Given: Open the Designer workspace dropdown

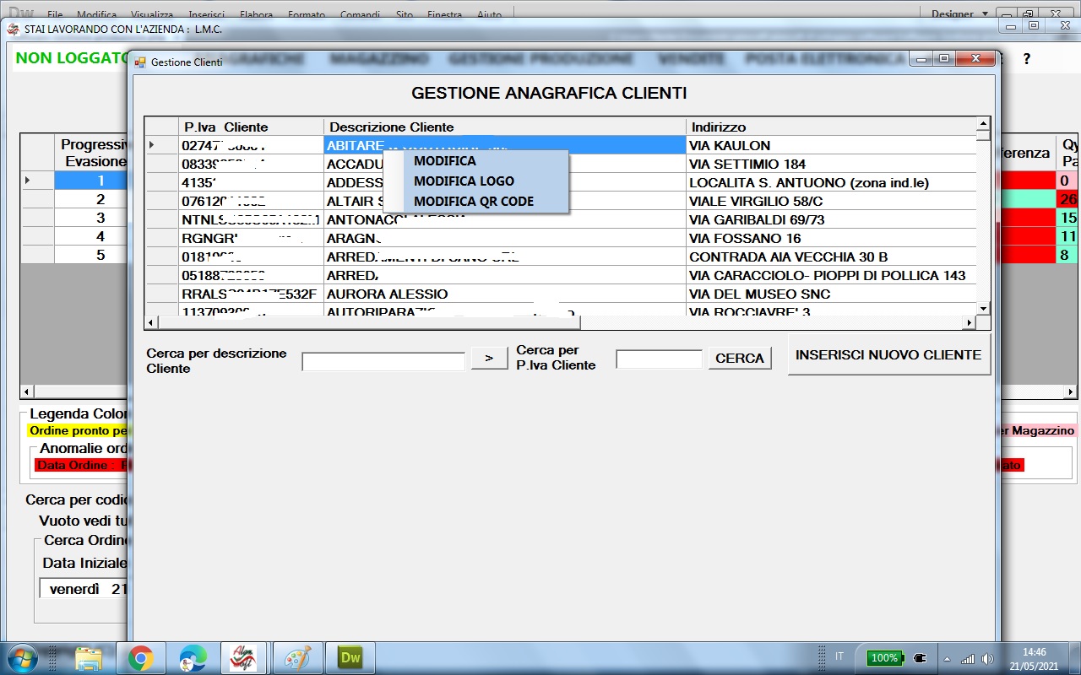Looking at the screenshot, I should pyautogui.click(x=959, y=14).
